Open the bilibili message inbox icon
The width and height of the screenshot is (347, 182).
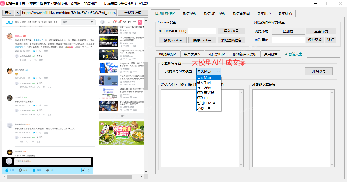[114, 22]
